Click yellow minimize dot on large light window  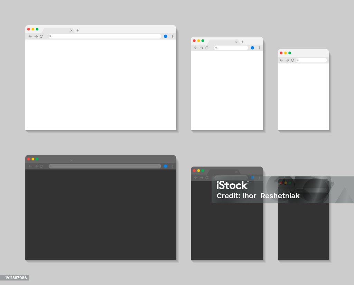tap(33, 29)
